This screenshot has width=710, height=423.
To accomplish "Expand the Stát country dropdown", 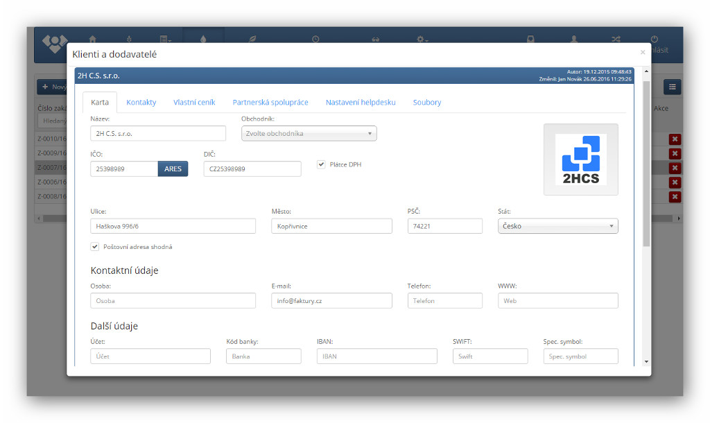I will 557,226.
